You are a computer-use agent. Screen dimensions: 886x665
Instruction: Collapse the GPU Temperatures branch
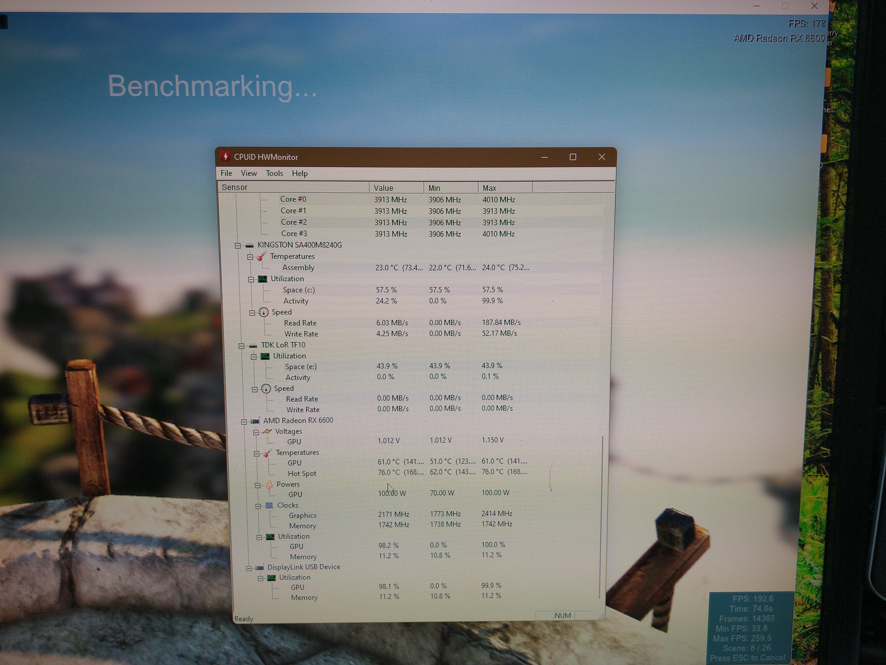pos(256,454)
